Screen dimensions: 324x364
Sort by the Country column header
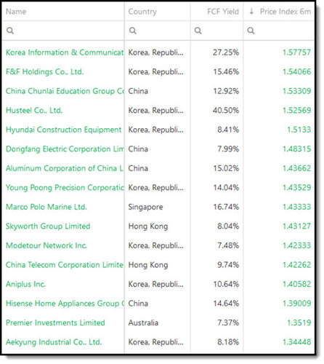[142, 12]
